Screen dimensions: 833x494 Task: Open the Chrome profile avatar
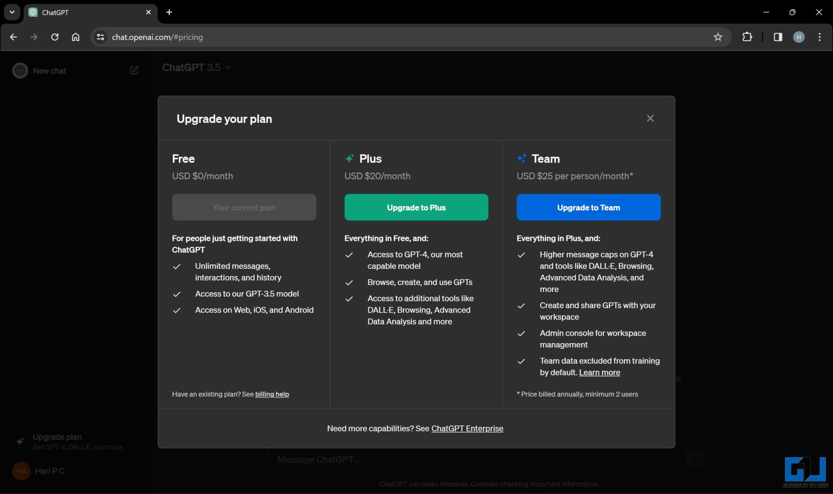[x=798, y=37]
